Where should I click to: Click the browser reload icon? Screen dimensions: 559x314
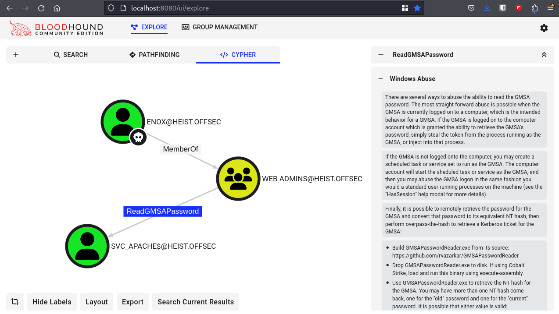[41, 8]
